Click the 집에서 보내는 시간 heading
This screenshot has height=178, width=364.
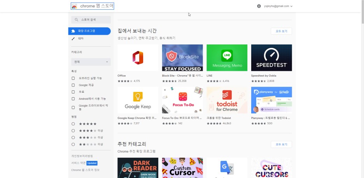(137, 31)
